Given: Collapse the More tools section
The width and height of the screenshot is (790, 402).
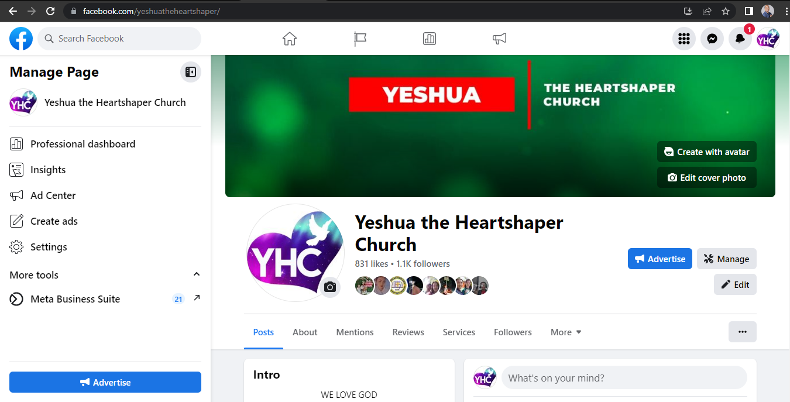Looking at the screenshot, I should tap(197, 274).
